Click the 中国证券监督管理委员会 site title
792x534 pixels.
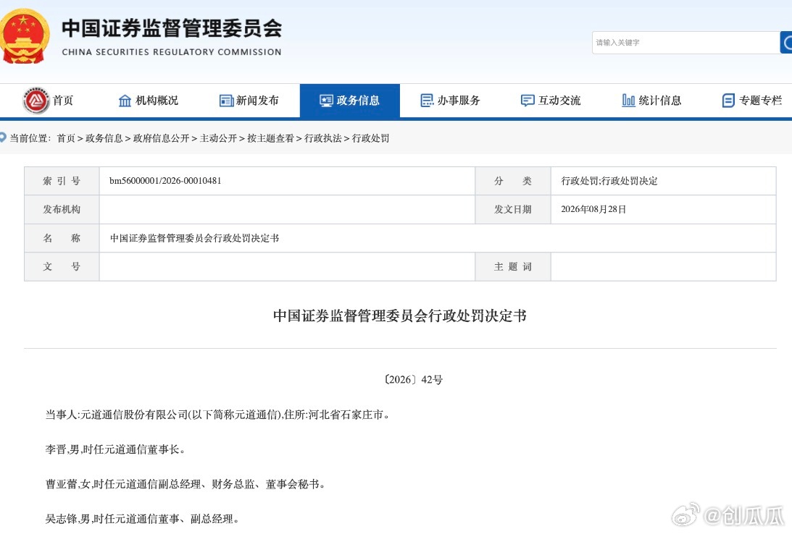(172, 28)
